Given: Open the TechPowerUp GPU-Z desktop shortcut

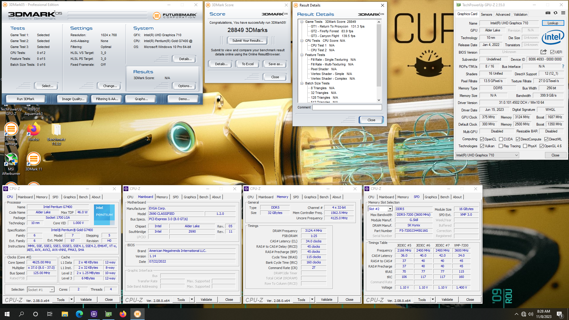Looking at the screenshot, I should coord(11,111).
